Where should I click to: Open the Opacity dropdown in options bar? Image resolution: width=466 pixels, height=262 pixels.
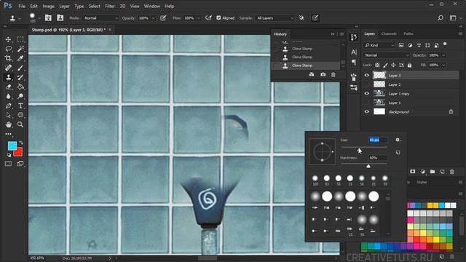click(154, 18)
